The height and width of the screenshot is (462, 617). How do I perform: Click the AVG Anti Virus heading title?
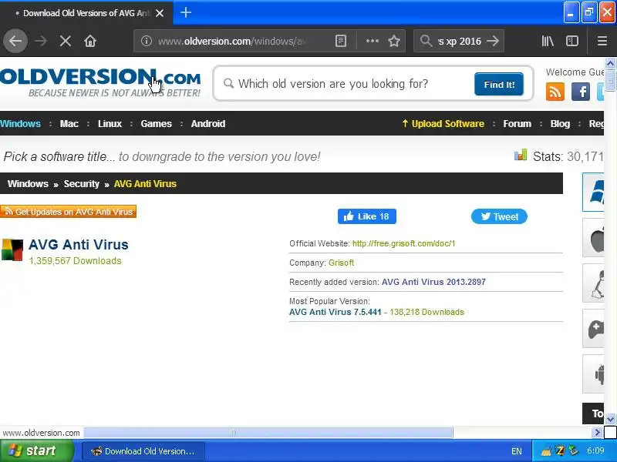(x=79, y=245)
